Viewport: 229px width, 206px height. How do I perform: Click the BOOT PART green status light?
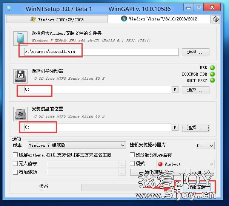(212, 81)
